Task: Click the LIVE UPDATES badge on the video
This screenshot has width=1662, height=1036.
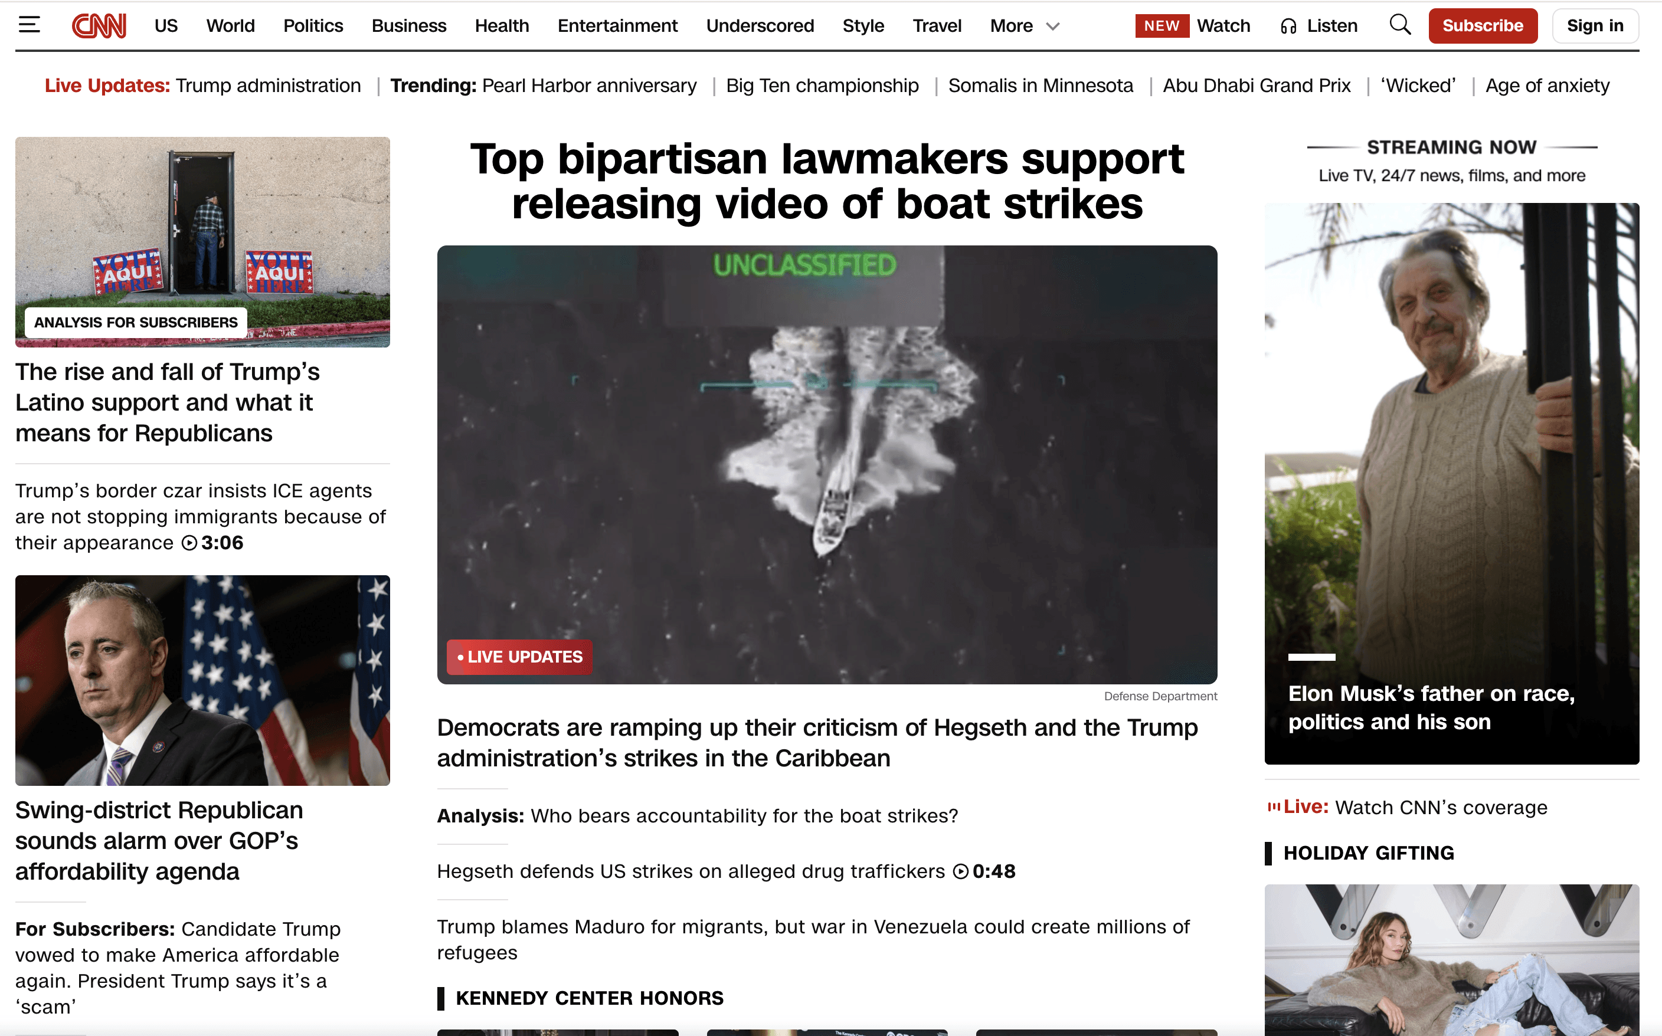Action: coord(519,657)
